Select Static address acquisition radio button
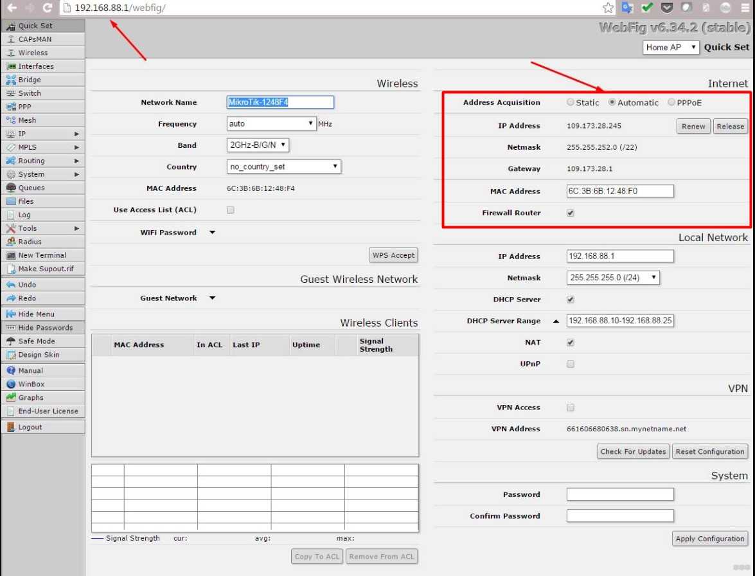 [571, 102]
